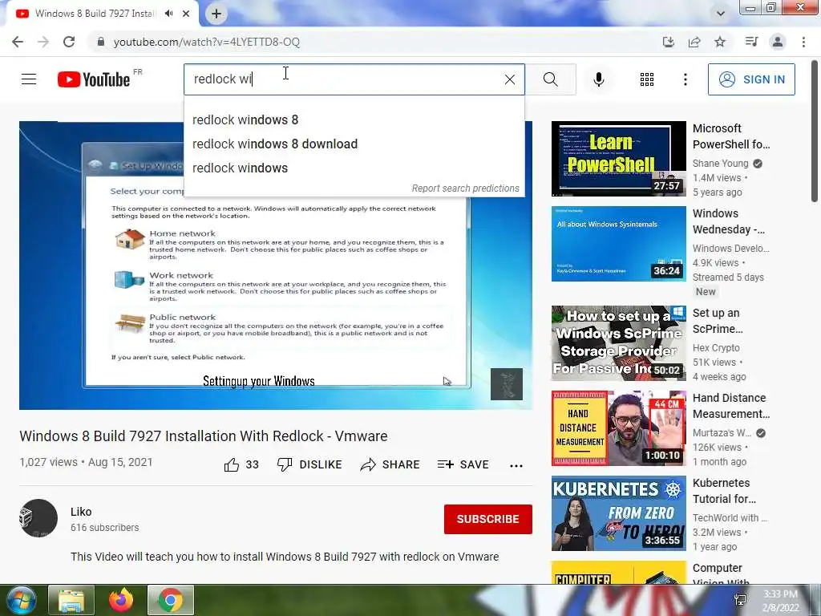Open the YouTube apps grid
821x616 pixels.
click(647, 79)
